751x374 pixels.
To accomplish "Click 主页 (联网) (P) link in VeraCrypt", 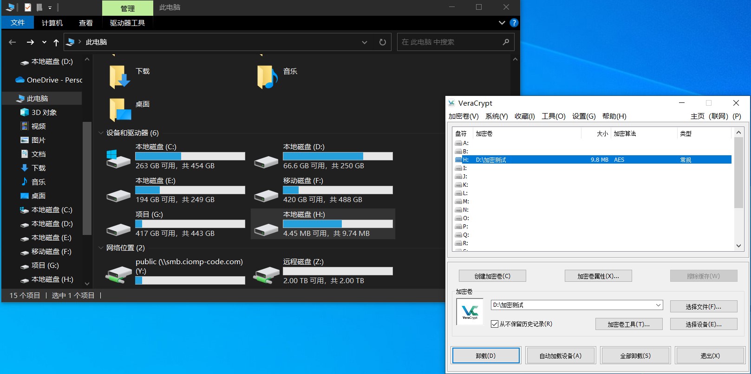I will 716,116.
